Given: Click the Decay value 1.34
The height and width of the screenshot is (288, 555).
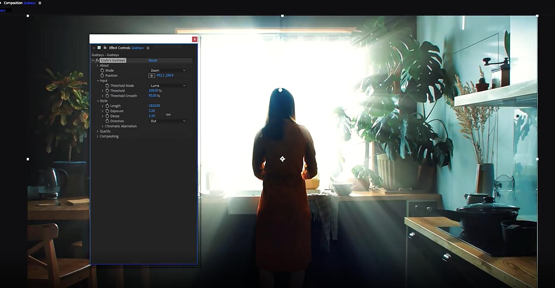Looking at the screenshot, I should click(151, 116).
